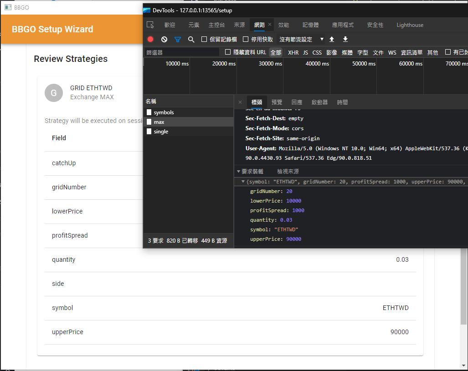Switch to 來源 tab
Viewport: 468px width, 371px height.
click(239, 25)
